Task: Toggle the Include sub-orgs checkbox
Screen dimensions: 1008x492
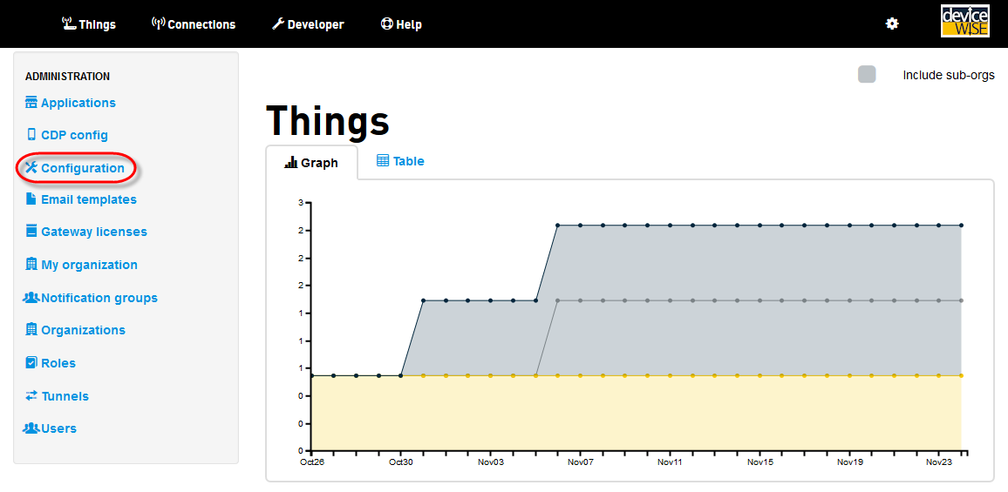Action: 867,75
